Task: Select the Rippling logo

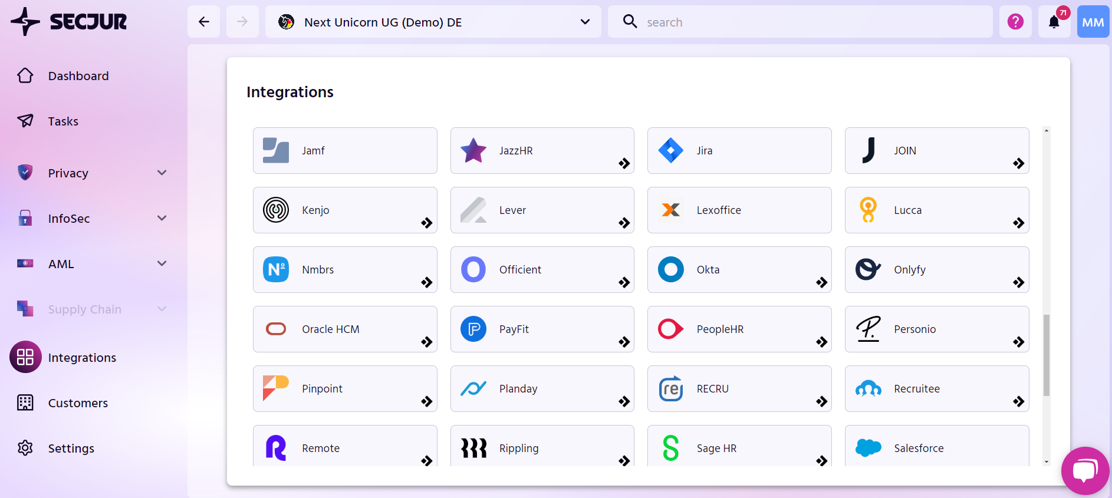Action: (x=473, y=448)
